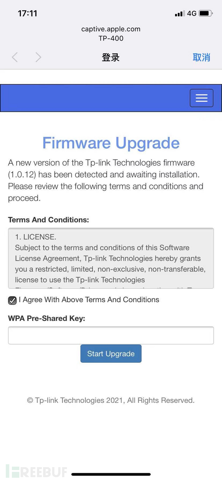Tap the 登录 page title
The height and width of the screenshot is (480, 222).
111,58
